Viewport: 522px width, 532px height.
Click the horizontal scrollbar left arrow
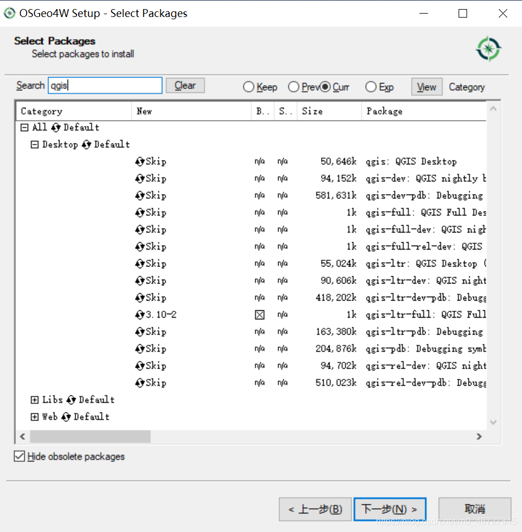point(23,437)
